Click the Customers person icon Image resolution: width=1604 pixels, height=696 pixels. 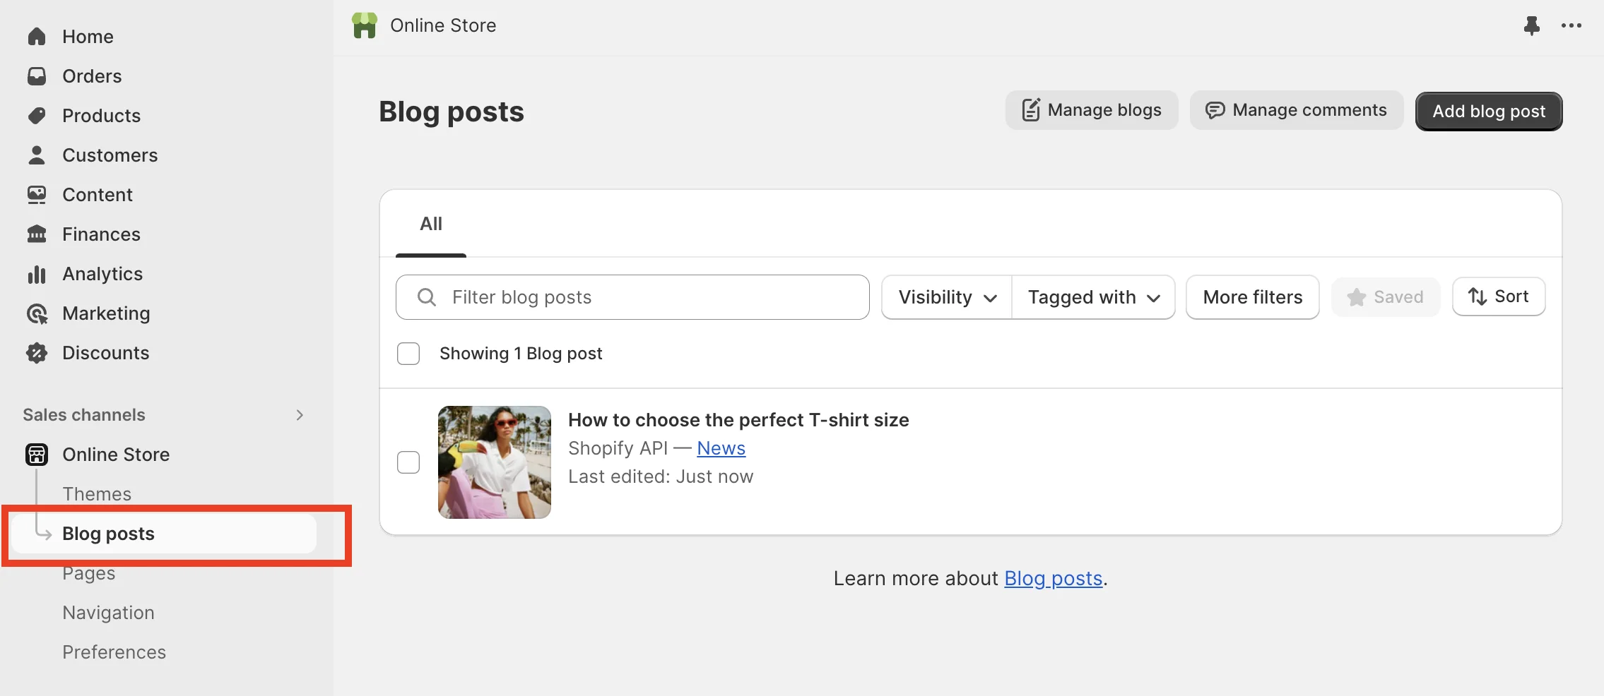[37, 155]
